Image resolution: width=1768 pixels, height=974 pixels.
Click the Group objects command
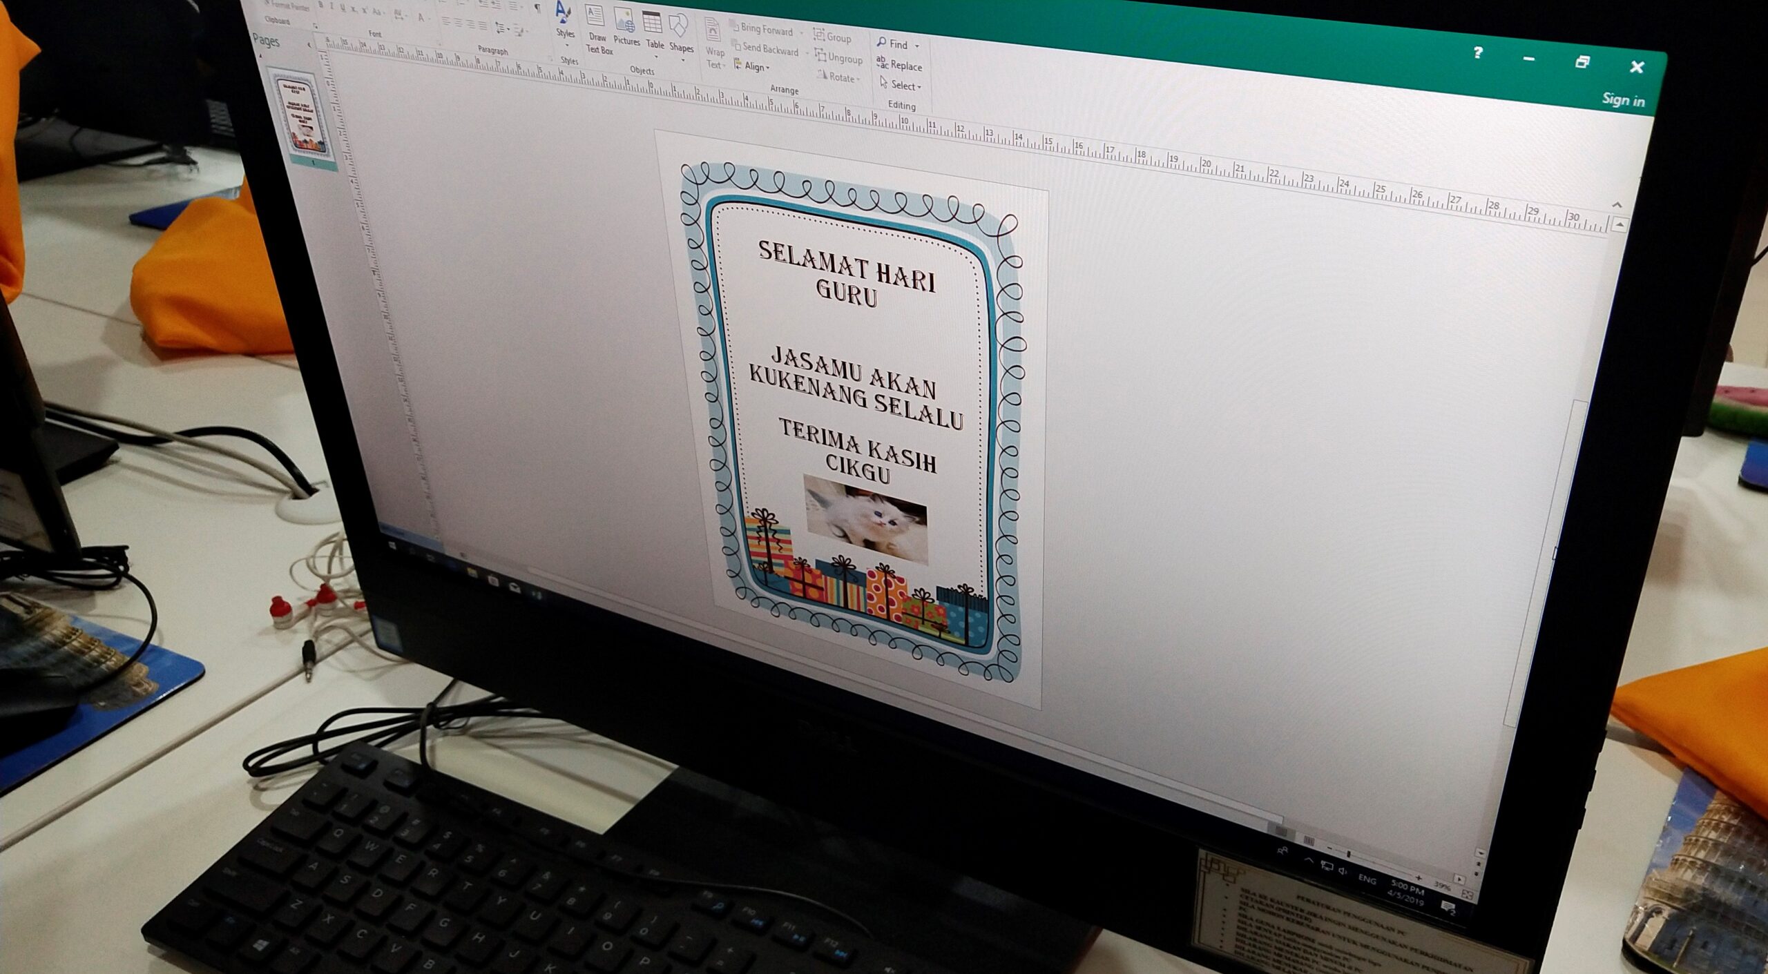coord(832,37)
